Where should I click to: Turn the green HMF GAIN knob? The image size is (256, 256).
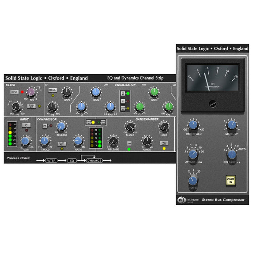(x=154, y=92)
